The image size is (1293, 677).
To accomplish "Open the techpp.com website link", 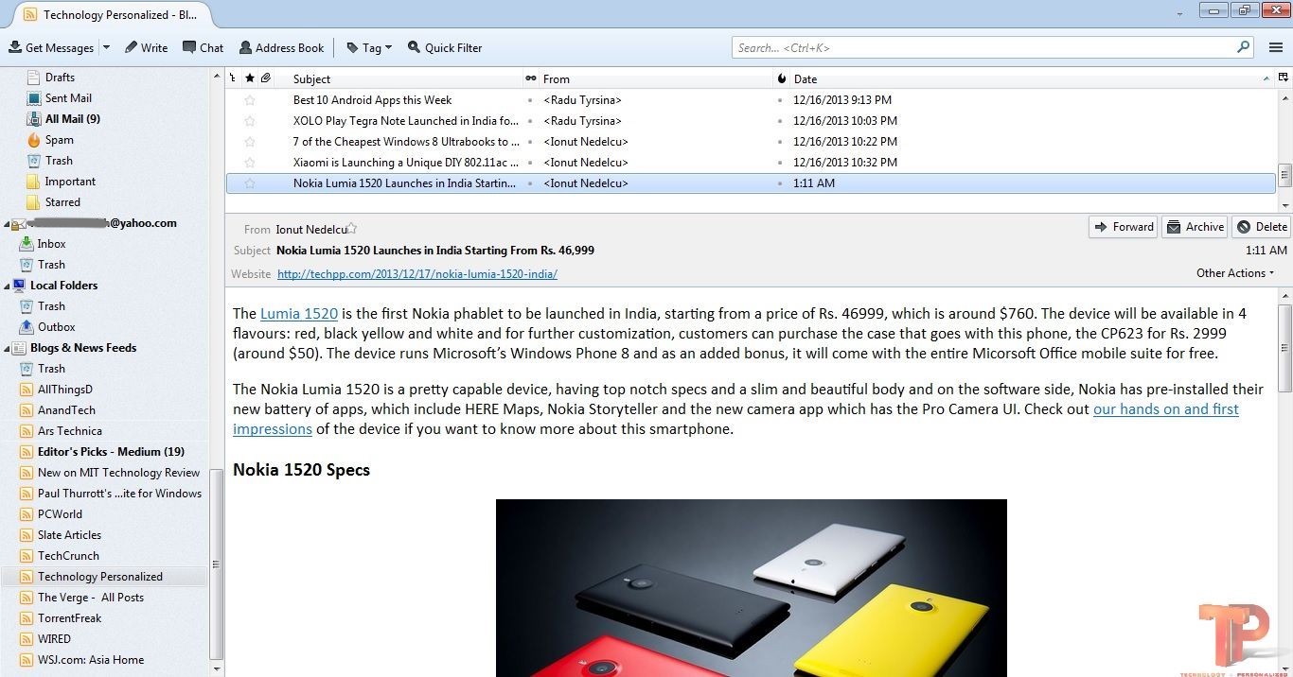I will point(417,274).
